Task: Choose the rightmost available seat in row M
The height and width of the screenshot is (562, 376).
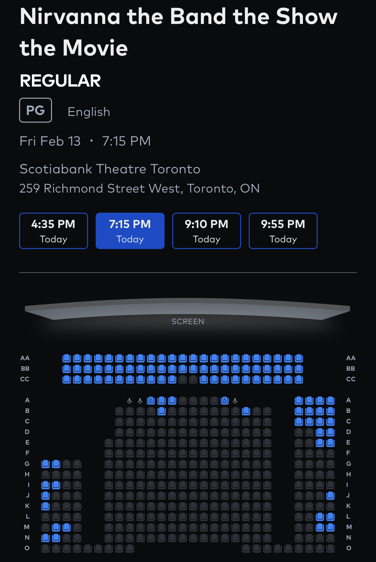Action: 330,527
